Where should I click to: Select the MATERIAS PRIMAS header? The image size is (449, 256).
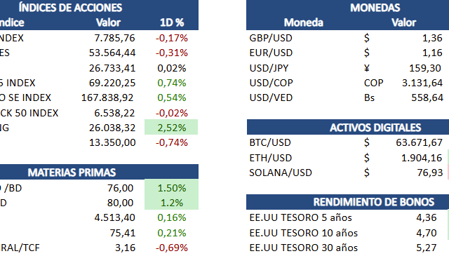[x=72, y=173]
